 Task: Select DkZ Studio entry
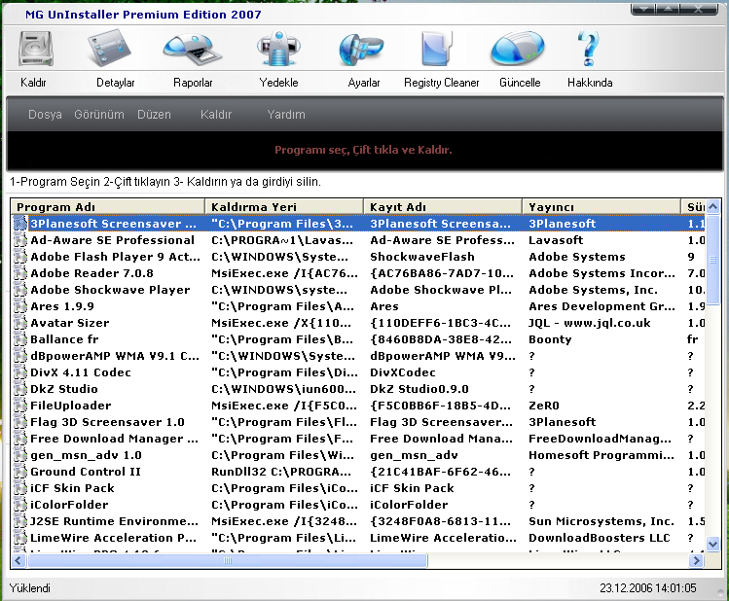[358, 389]
